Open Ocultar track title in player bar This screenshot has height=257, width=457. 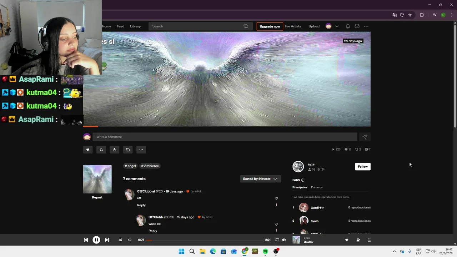308,242
